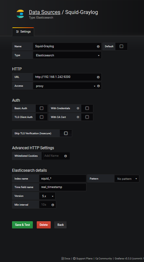Toggle the TLS Client Auth checkbox
The height and width of the screenshot is (262, 144).
42,117
